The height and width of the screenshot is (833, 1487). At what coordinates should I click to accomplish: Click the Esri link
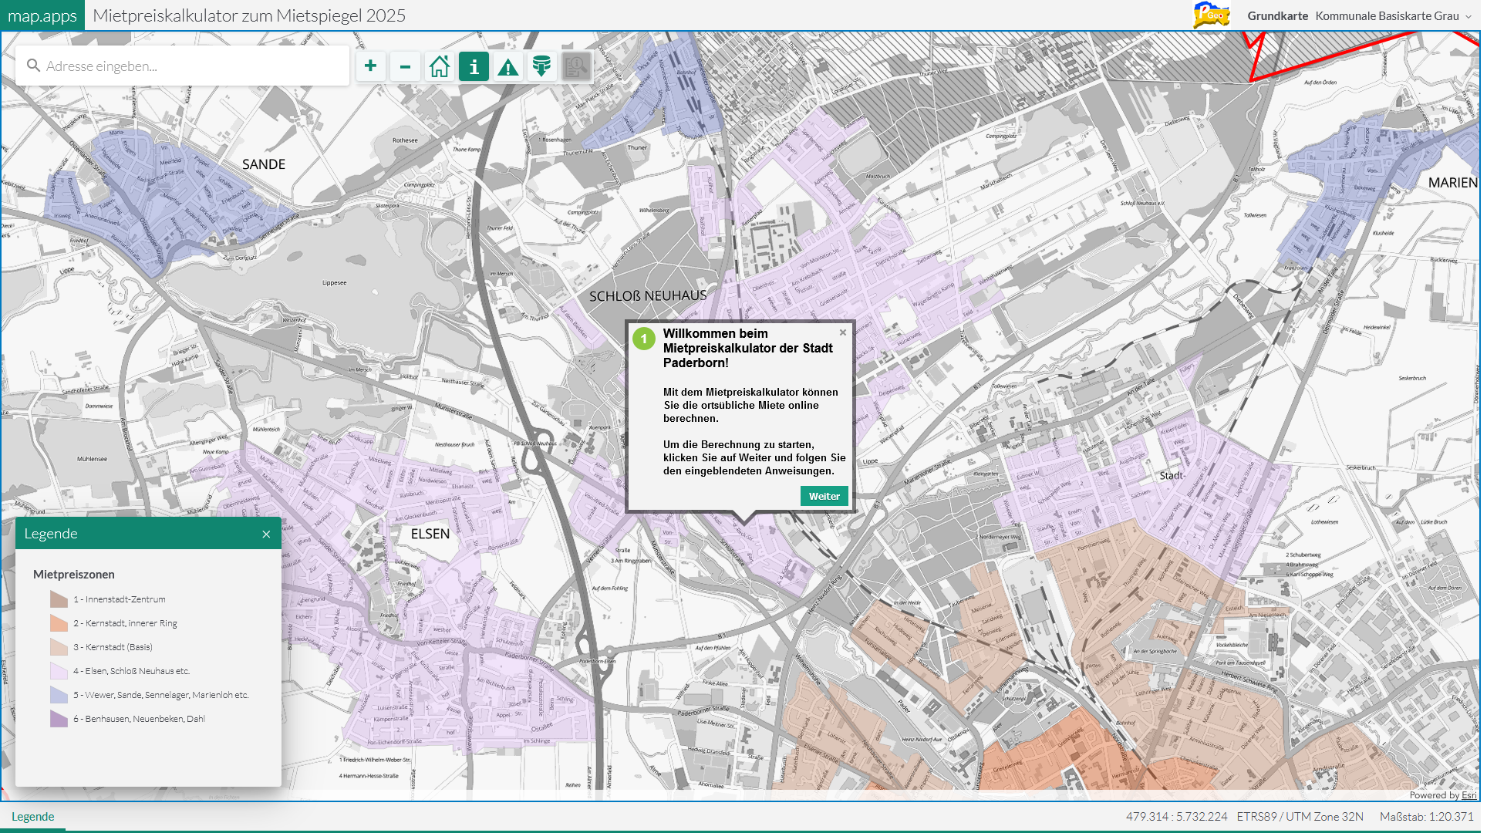coord(1468,795)
